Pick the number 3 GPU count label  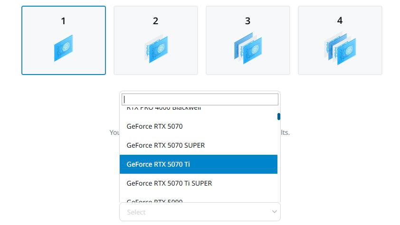(x=248, y=21)
